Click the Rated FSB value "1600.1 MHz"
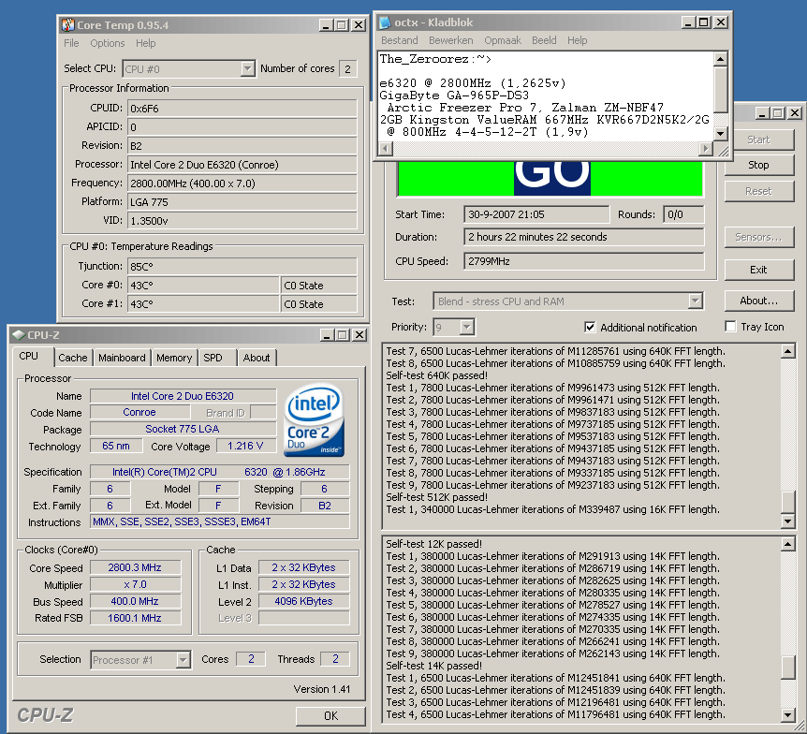 coord(136,618)
